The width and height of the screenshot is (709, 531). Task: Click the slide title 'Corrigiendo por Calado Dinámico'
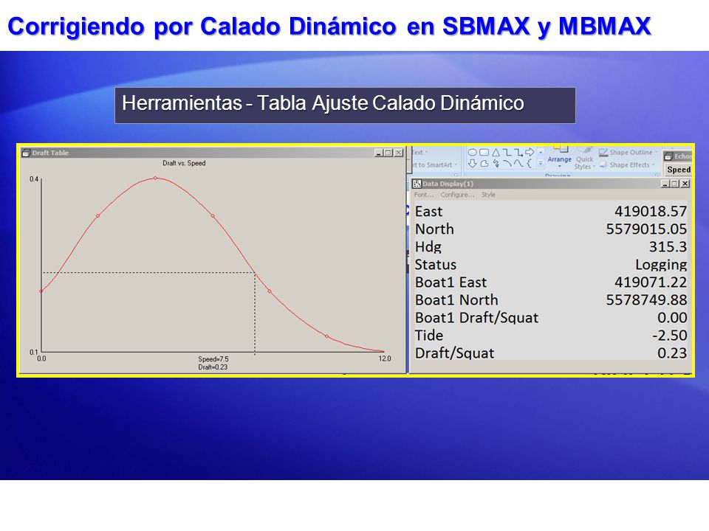point(202,27)
